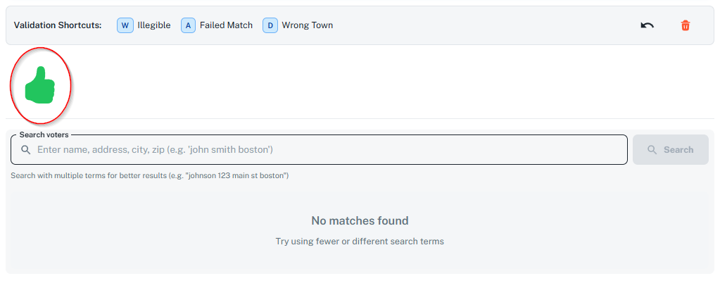The width and height of the screenshot is (720, 307).
Task: Click the magnifier icon on Search button
Action: [x=652, y=150]
